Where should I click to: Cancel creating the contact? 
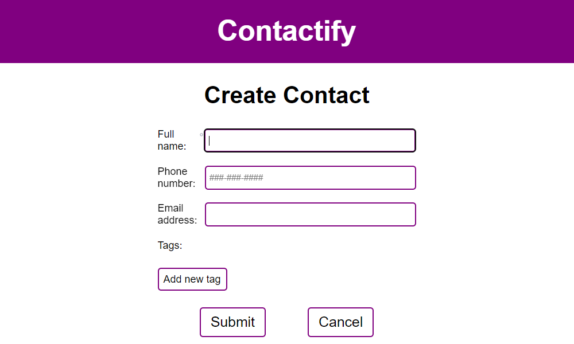pyautogui.click(x=340, y=322)
